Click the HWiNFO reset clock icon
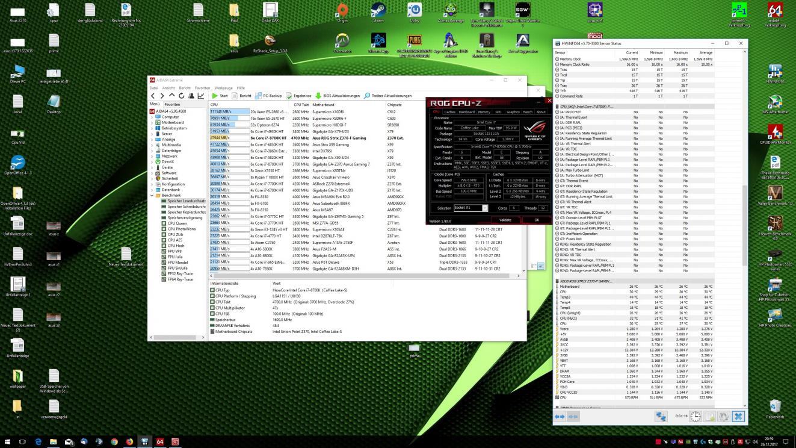 point(695,416)
